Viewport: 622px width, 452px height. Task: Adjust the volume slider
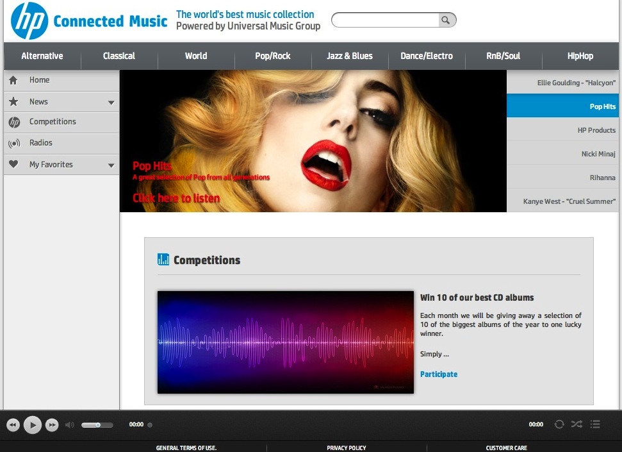coord(97,425)
